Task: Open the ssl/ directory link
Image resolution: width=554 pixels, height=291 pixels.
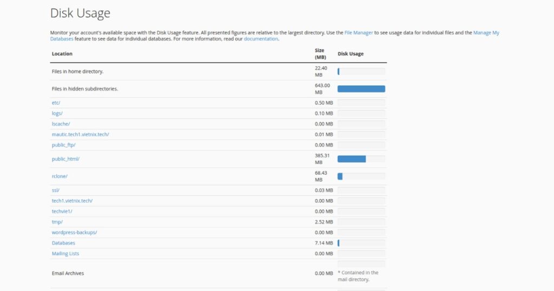Action: [55, 190]
